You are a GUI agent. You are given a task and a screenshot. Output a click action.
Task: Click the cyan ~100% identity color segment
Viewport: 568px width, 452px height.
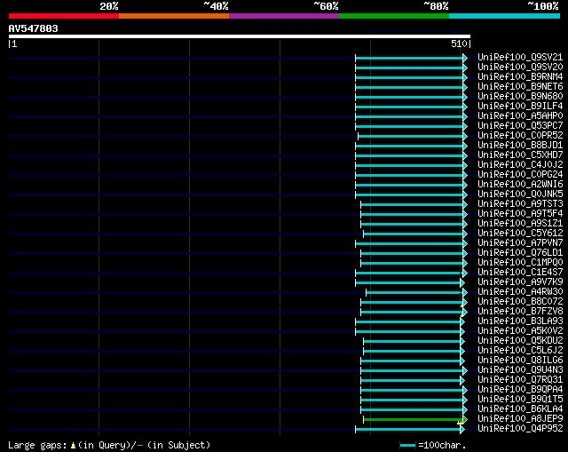coord(504,16)
